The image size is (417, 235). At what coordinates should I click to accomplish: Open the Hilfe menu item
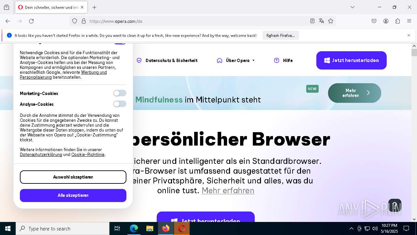pos(283,60)
